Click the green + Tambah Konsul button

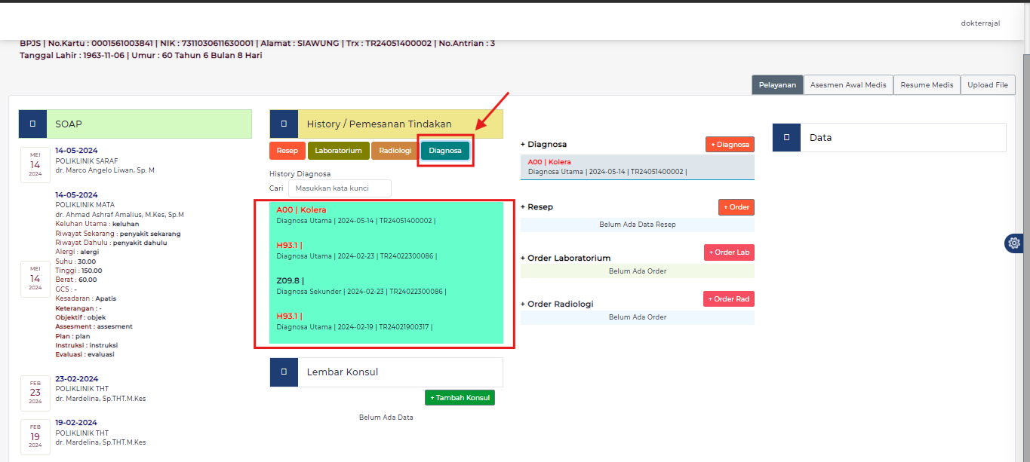[460, 397]
